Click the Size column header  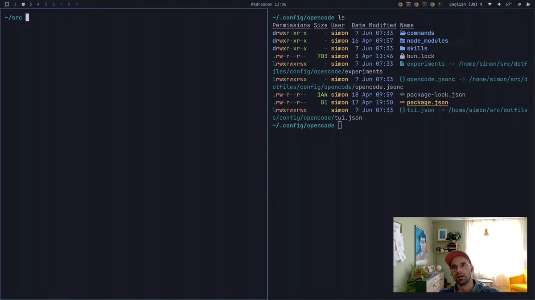tap(321, 25)
